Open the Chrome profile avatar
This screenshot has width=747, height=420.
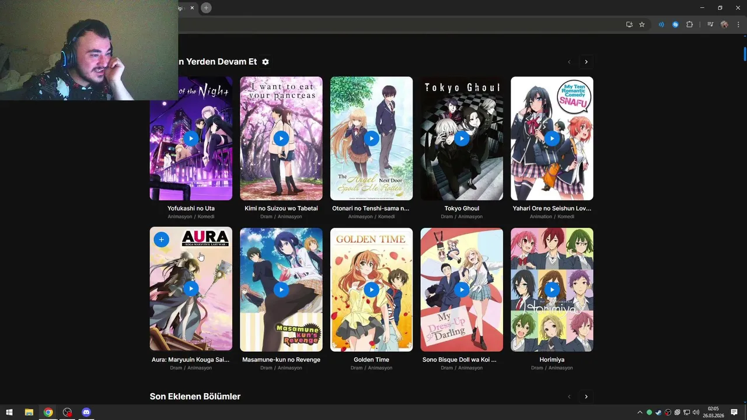724,24
